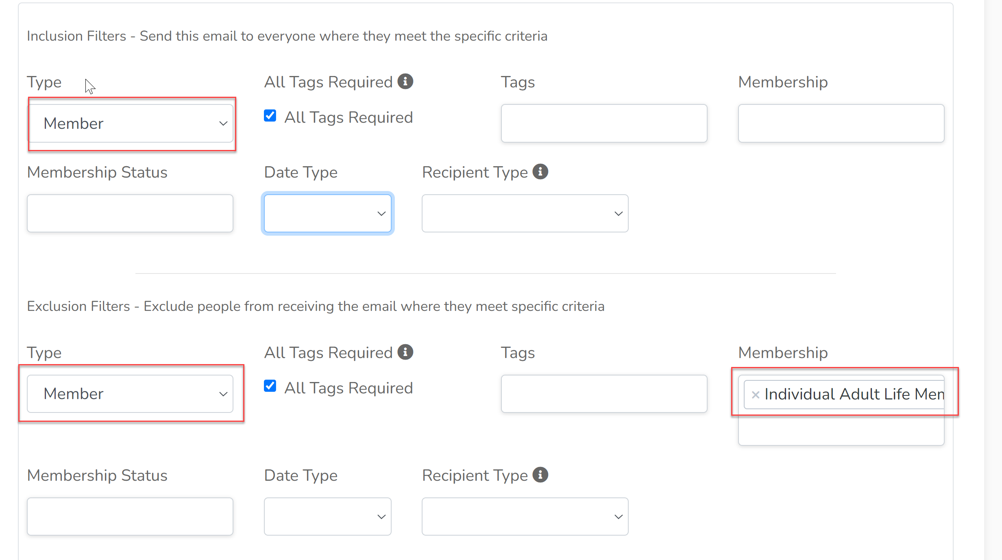Click the Exclusion Filters Tags input field
Viewport: 1002px width, 560px height.
click(604, 394)
